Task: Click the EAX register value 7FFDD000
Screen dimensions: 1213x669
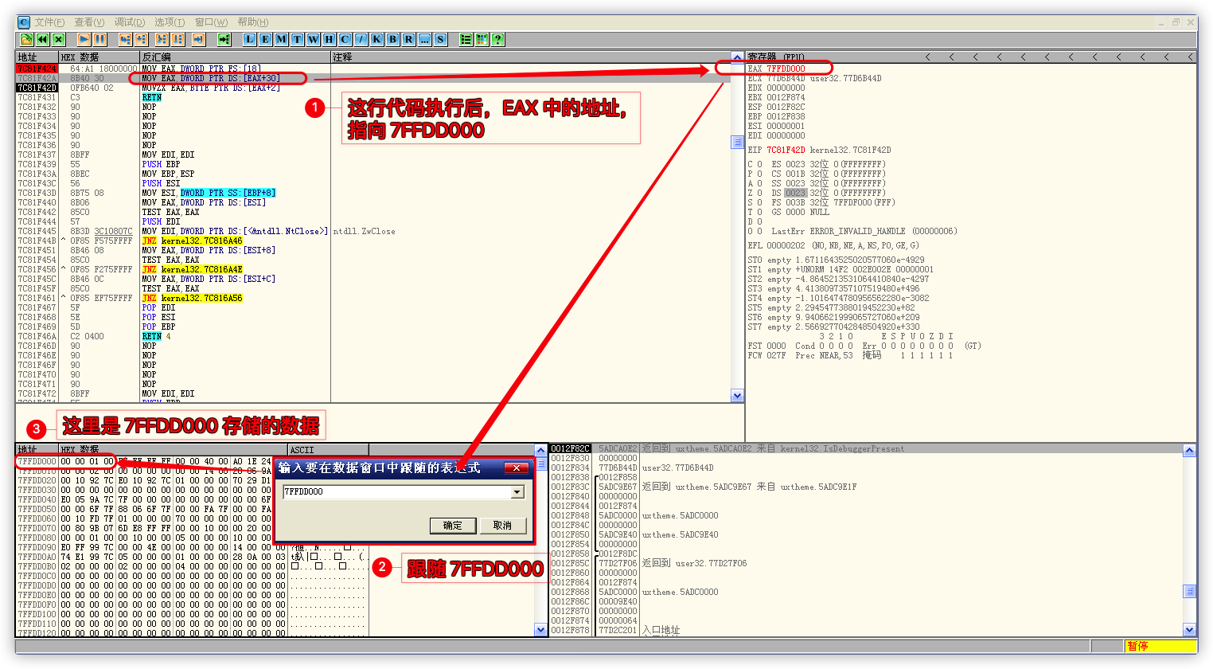Action: tap(786, 68)
